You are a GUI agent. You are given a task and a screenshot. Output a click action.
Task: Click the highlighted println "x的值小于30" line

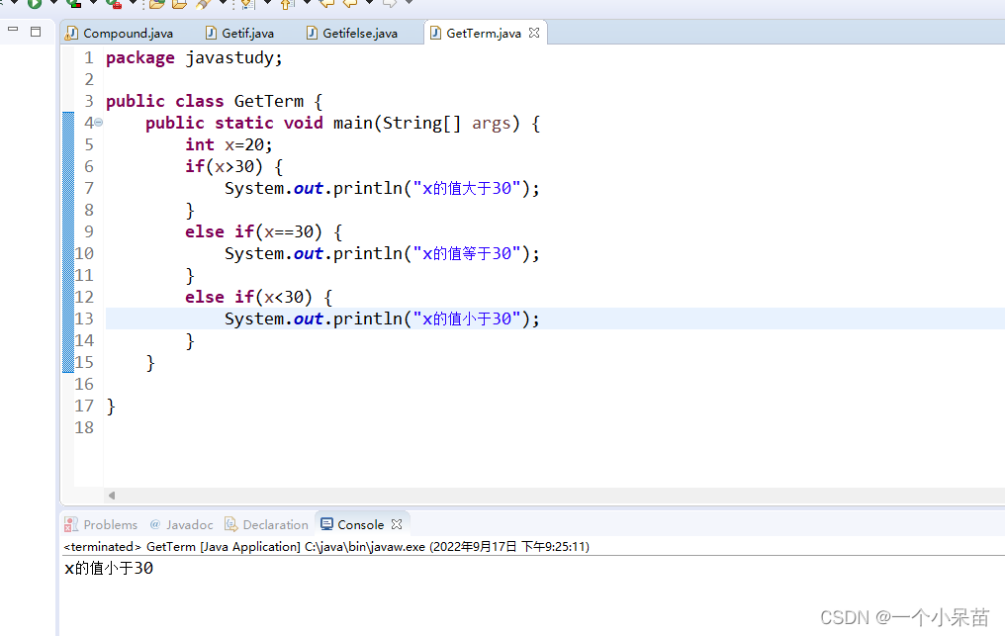click(x=382, y=318)
